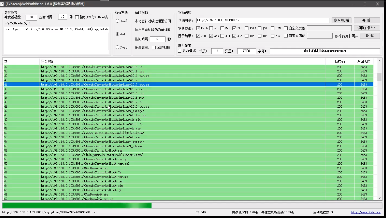Toggle the 406 status result checkbox
The width and height of the screenshot is (386, 218).
click(x=260, y=36)
